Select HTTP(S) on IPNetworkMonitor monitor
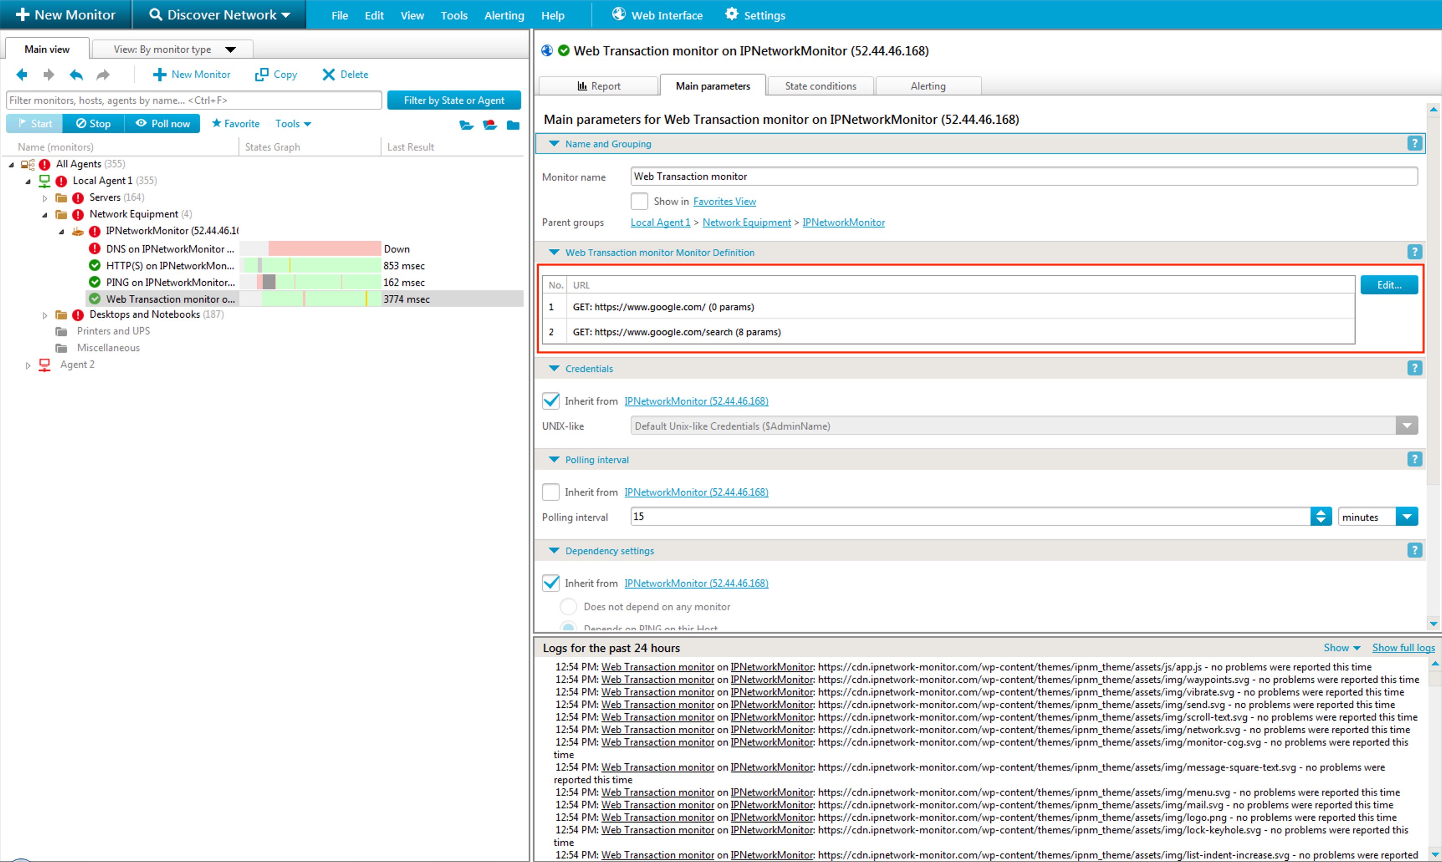This screenshot has height=862, width=1442. click(170, 265)
